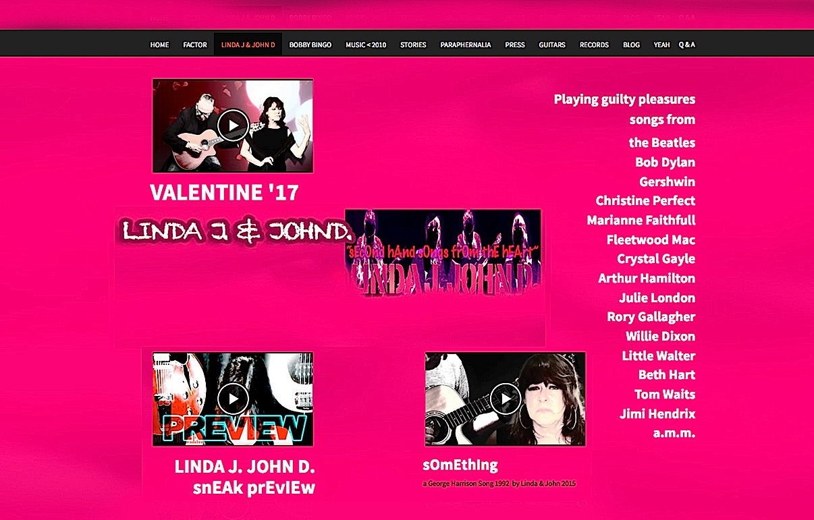The width and height of the screenshot is (814, 520).
Task: Go to the GUITARS page
Action: (x=552, y=45)
